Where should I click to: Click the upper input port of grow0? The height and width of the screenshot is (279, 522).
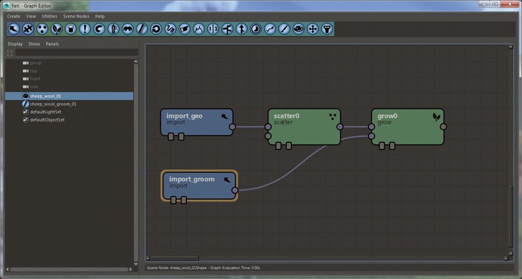pos(372,127)
